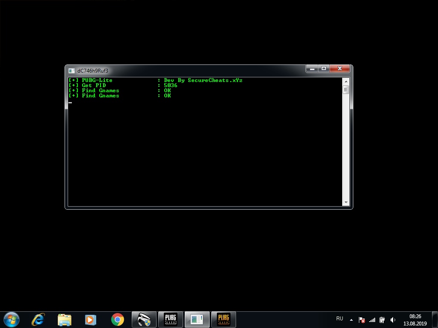The height and width of the screenshot is (328, 438).
Task: Open the Windows Start menu
Action: point(12,319)
